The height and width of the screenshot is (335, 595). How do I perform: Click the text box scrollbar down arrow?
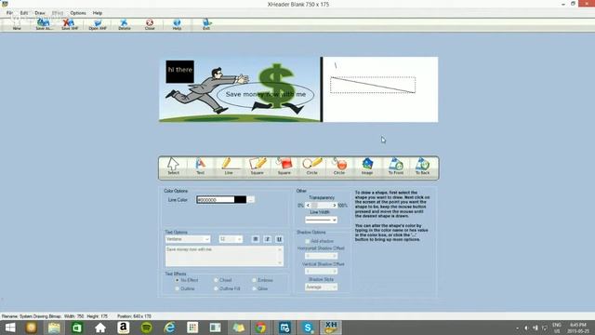280,262
